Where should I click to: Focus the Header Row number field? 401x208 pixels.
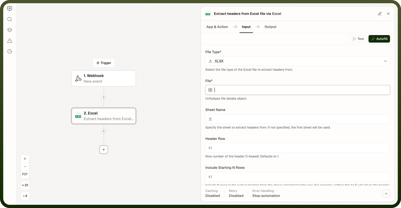[298, 148]
